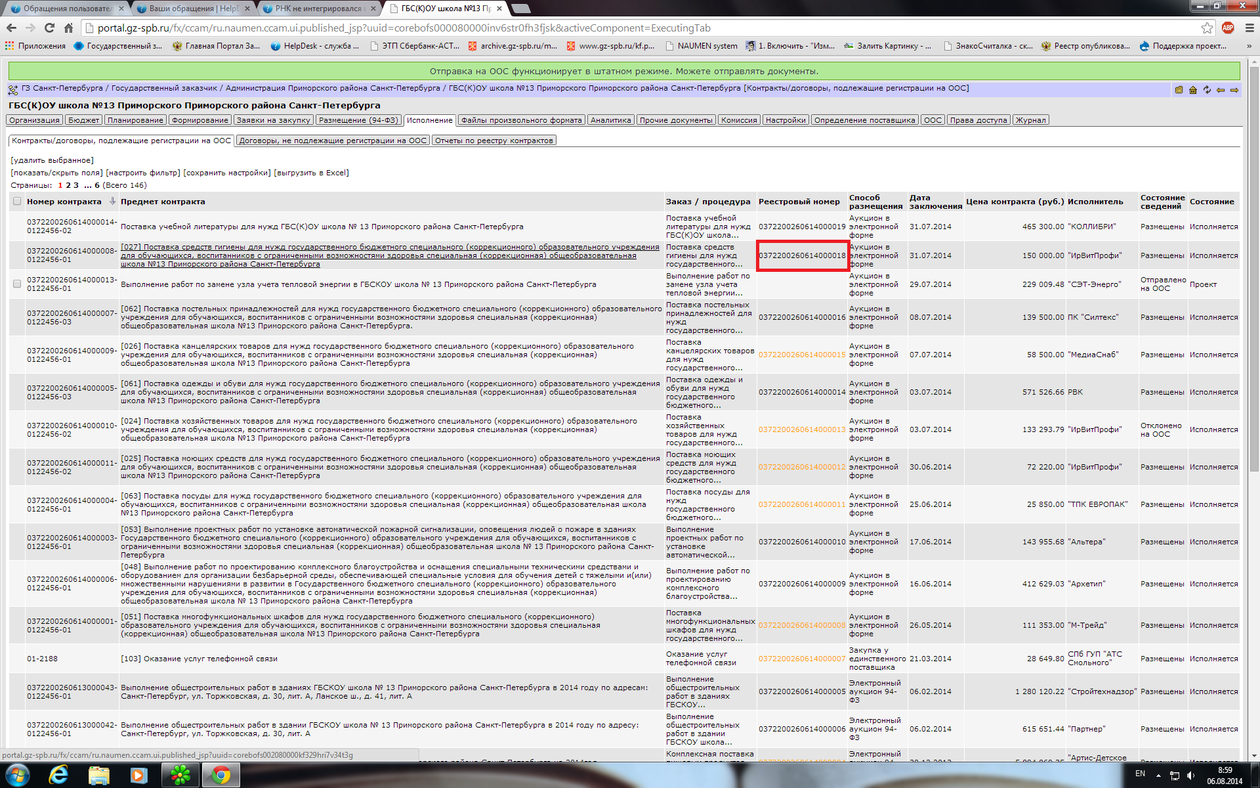Open the Chrome menu button
Screen dimensions: 1260x788
[1249, 28]
